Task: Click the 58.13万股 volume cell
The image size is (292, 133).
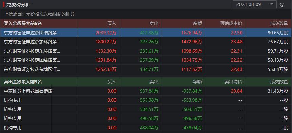Action: coord(278,60)
